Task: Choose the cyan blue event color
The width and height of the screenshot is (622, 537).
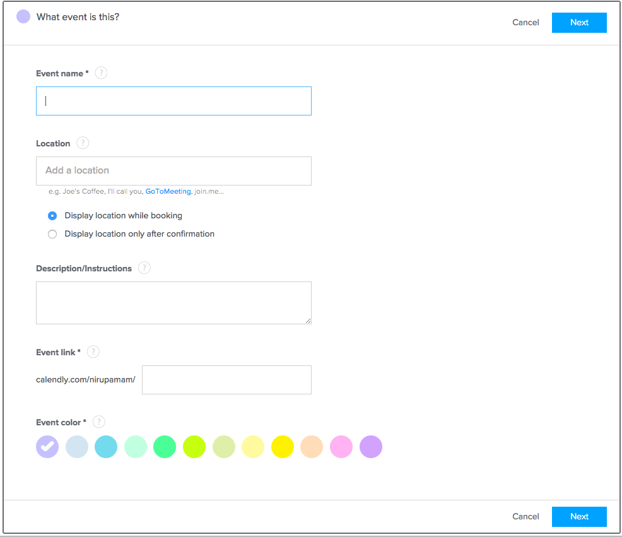Action: point(106,447)
